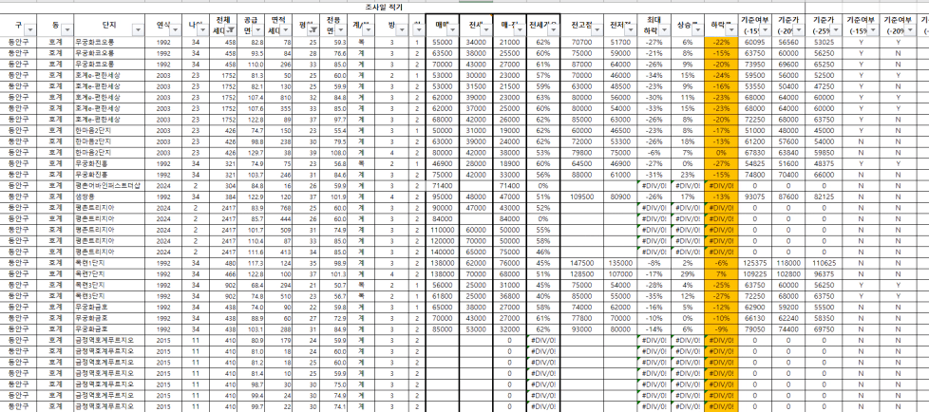The height and width of the screenshot is (412, 929).
Task: Open the 동 column filter dropdown
Action: click(68, 29)
